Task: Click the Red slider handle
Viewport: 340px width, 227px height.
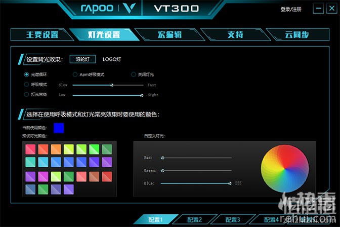Action: tap(162, 158)
